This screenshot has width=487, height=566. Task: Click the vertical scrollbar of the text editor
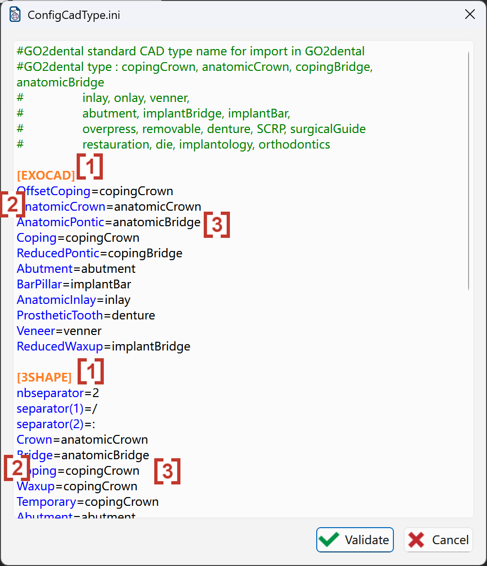[x=468, y=171]
